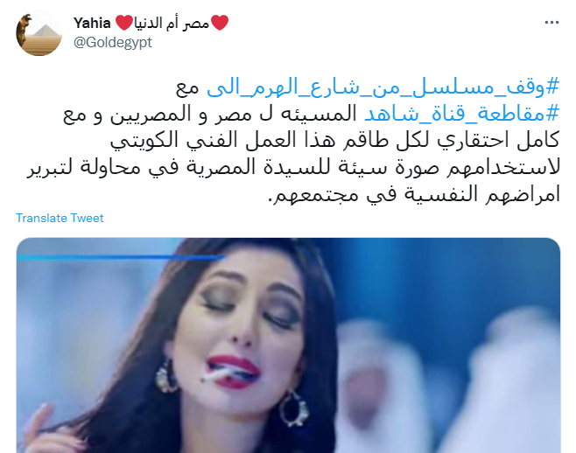Click the Translate Tweet link

pos(60,218)
